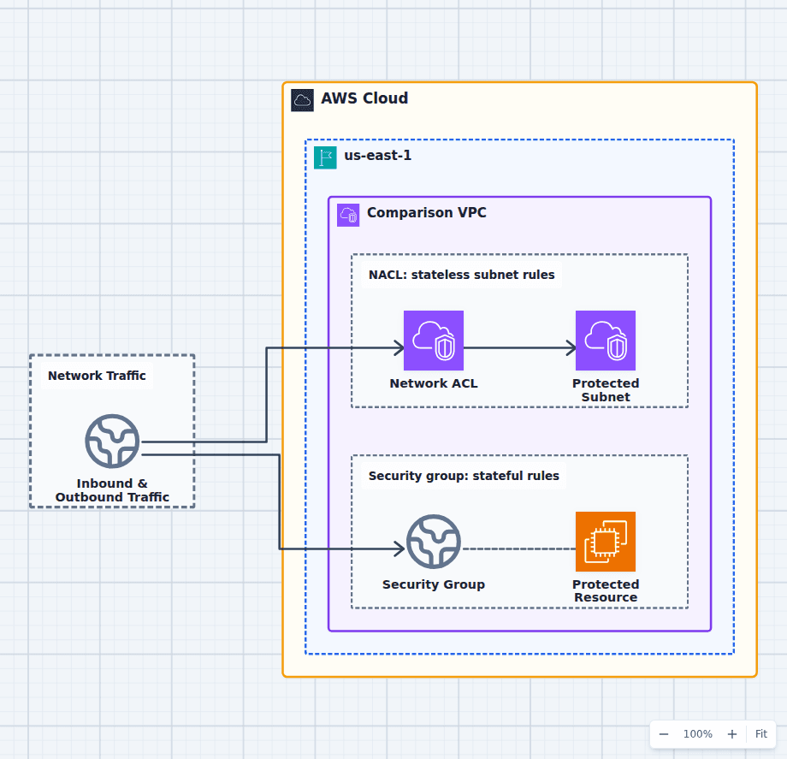Click the Protected Subnet caption text
The image size is (787, 759).
pos(606,390)
